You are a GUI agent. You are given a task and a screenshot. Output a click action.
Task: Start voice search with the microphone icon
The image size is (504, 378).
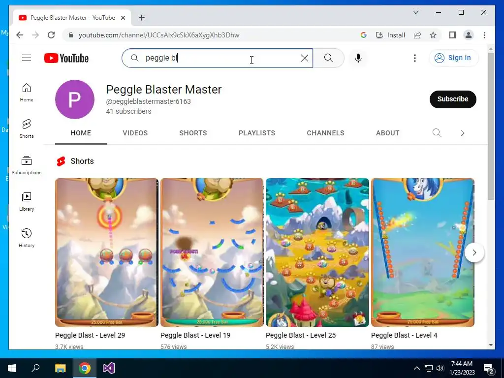(x=358, y=58)
